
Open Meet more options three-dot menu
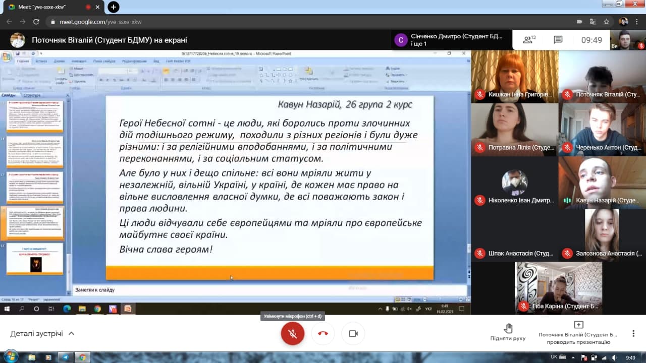pyautogui.click(x=633, y=333)
